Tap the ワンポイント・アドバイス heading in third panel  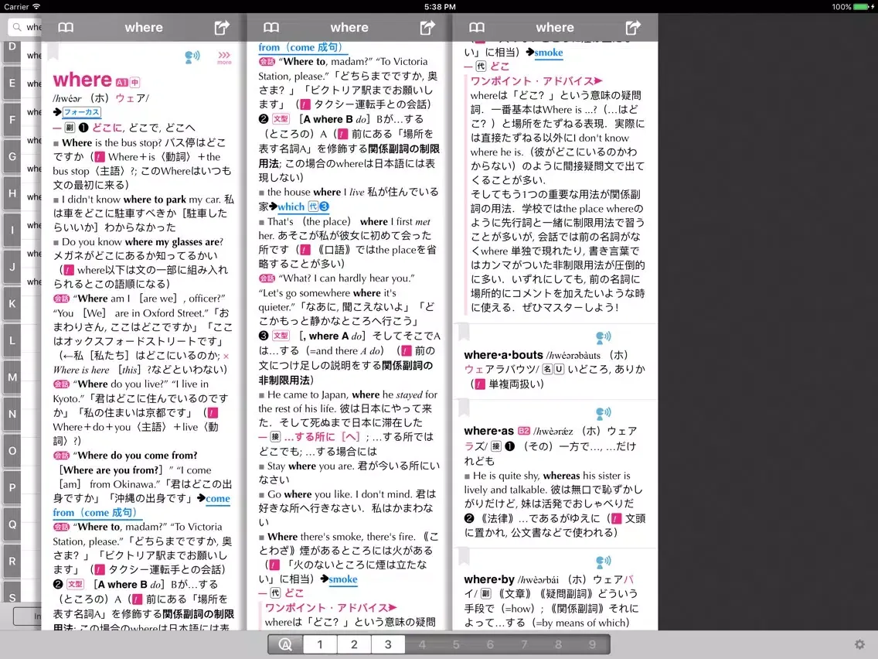point(536,80)
